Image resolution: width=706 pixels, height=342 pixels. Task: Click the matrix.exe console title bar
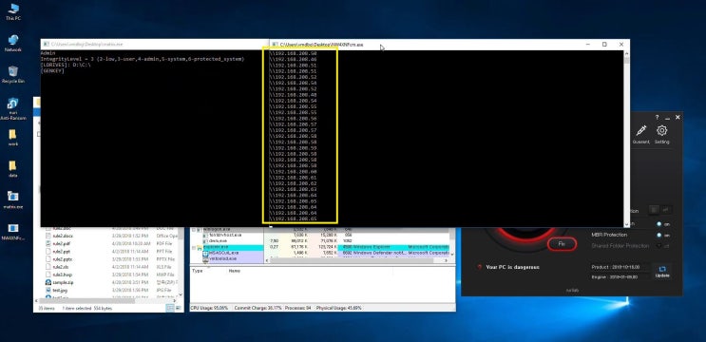point(155,44)
